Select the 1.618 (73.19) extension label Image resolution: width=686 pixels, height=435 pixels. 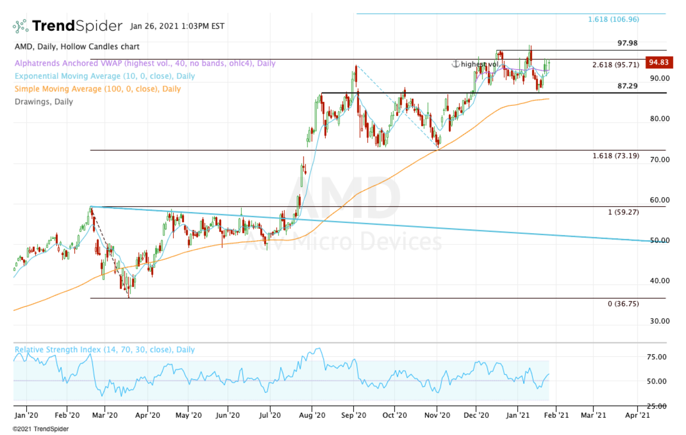click(616, 156)
